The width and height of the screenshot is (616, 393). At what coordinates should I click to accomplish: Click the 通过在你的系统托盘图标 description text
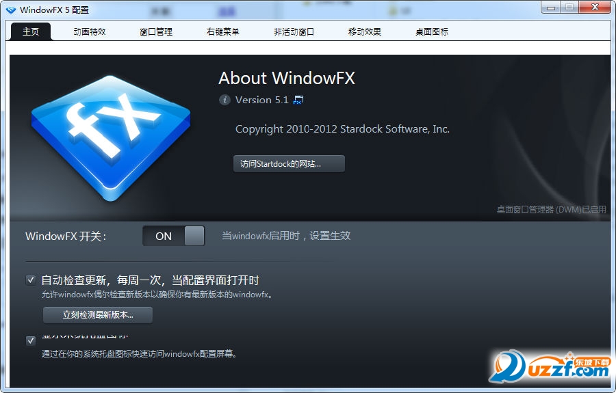[x=140, y=354]
